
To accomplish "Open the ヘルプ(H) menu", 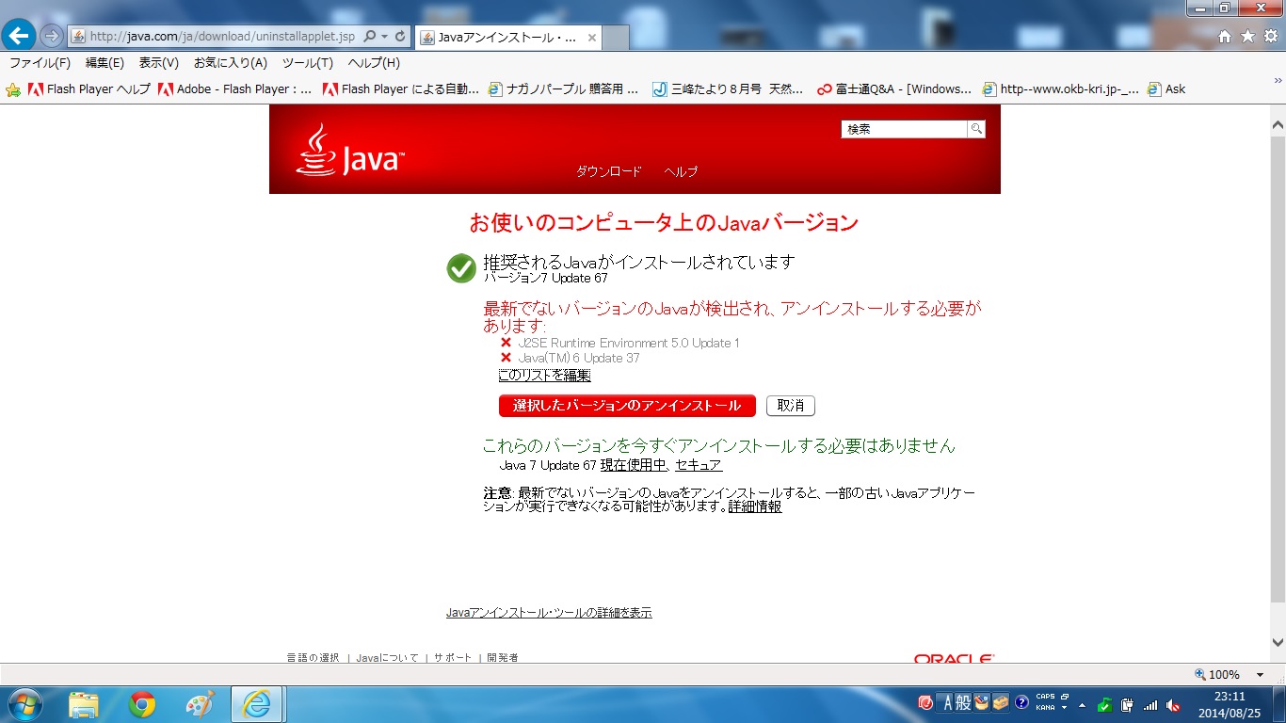I will (x=374, y=63).
